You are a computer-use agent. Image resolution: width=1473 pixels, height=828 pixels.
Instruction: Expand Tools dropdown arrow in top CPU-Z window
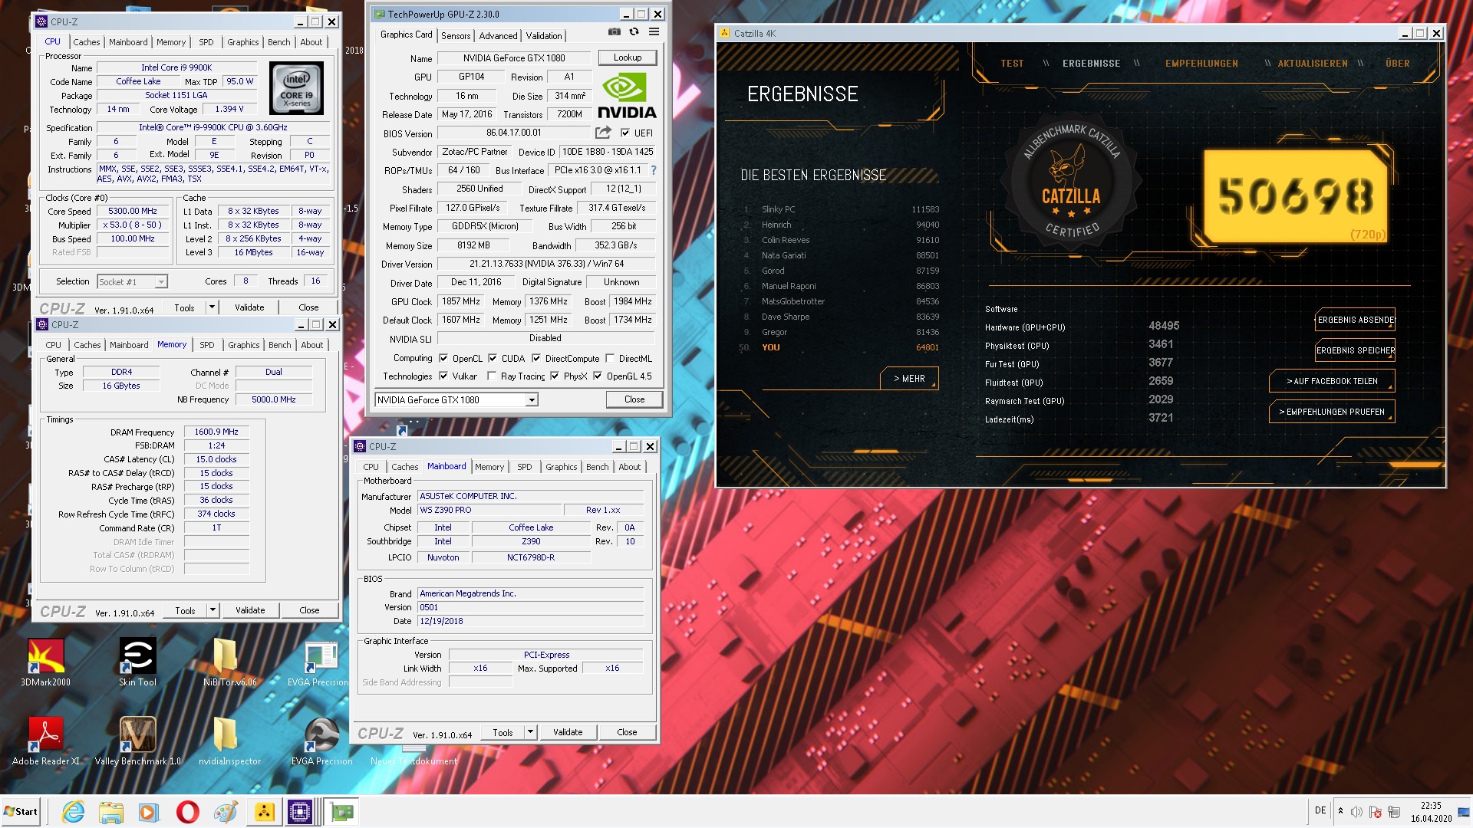click(x=213, y=307)
